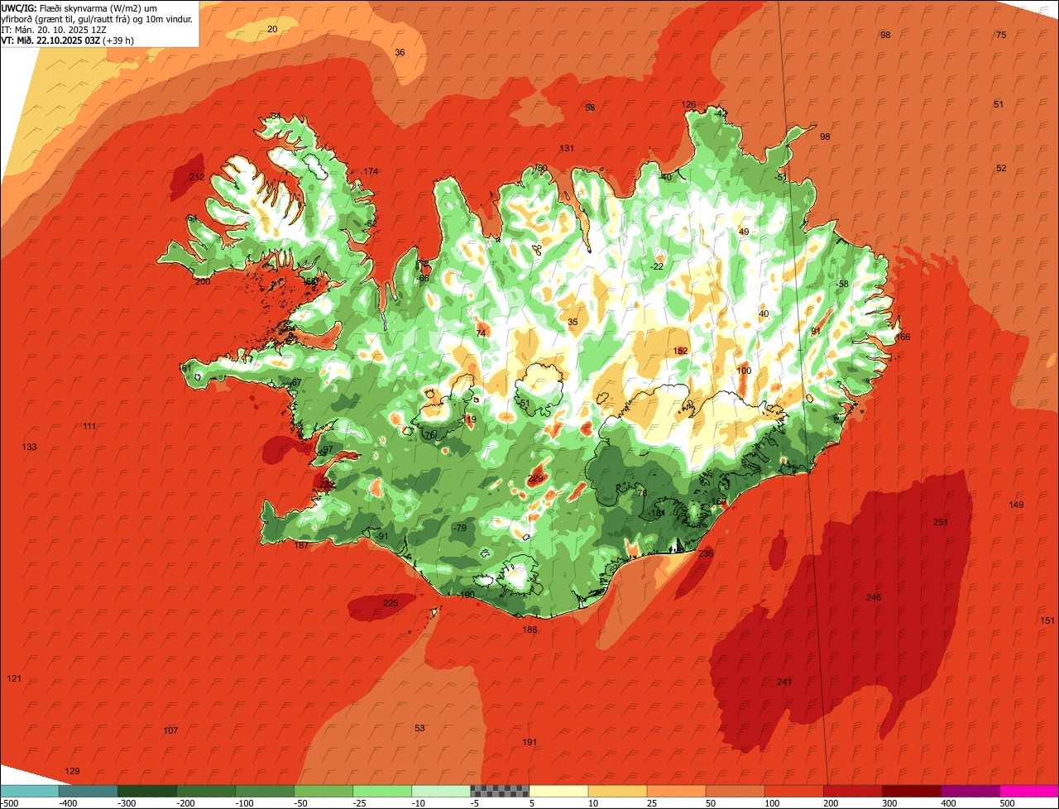Click the map value 36 in the northern ocean
Viewport: 1059px width, 809px height.
(x=400, y=52)
